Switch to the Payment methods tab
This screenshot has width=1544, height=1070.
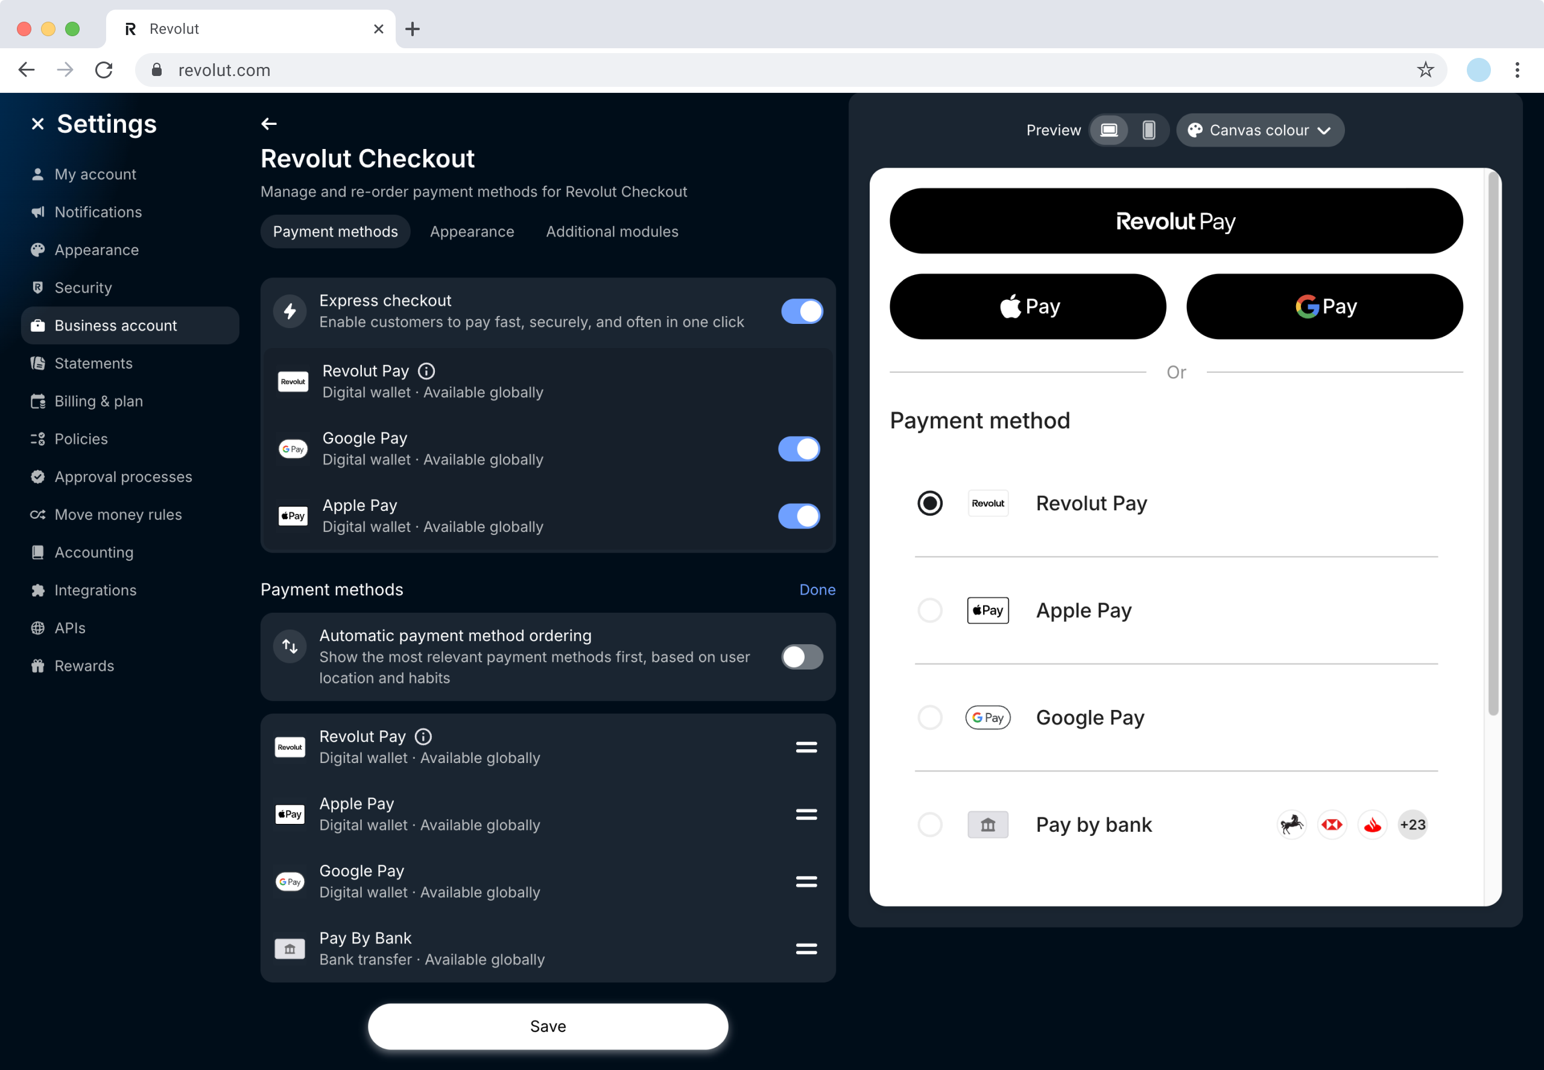coord(335,231)
